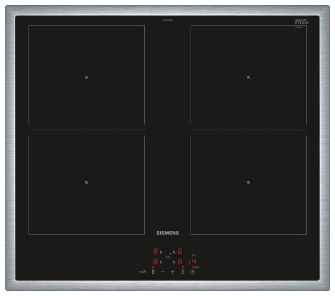Select the right zone selector icon
This screenshot has width=335, height=296.
tap(182, 272)
